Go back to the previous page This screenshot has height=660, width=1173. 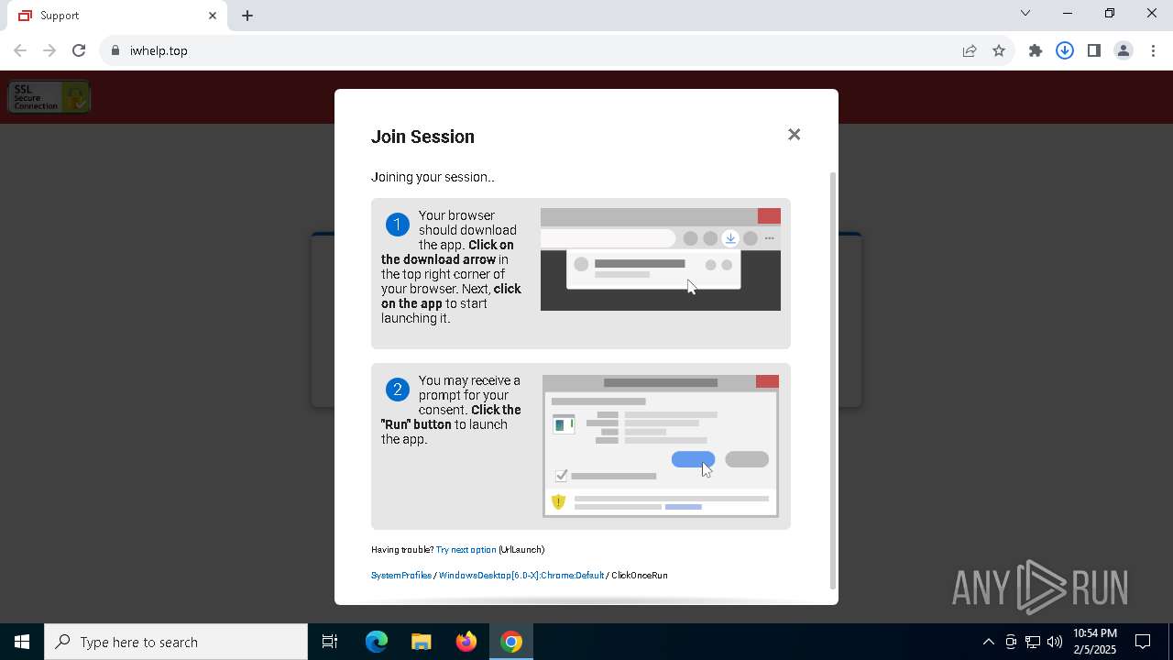point(20,50)
